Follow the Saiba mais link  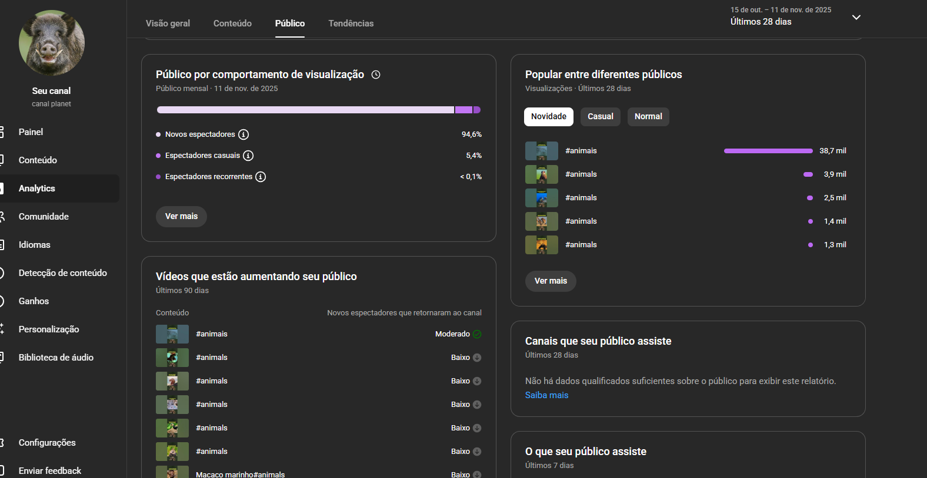546,395
